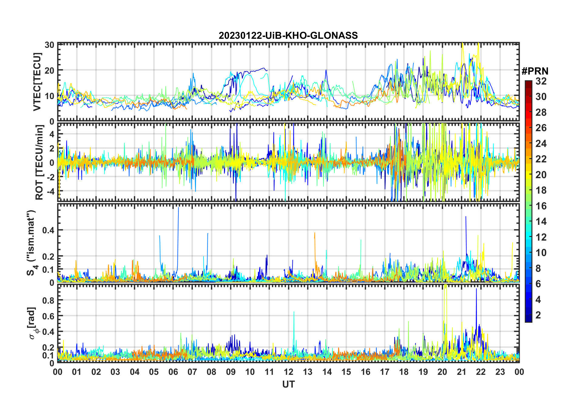This screenshot has height=403, width=577.
Task: Click the 11 hour tick label
Action: click(269, 372)
